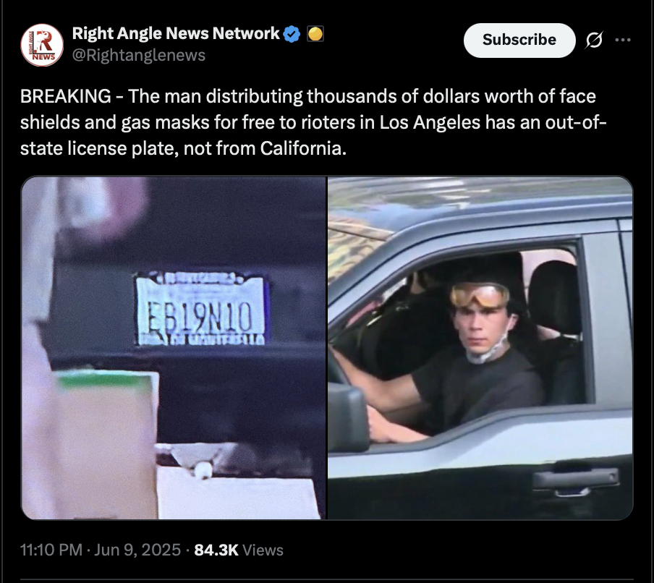Click the white box in left photo
Screen dimensions: 654x583
236,494
